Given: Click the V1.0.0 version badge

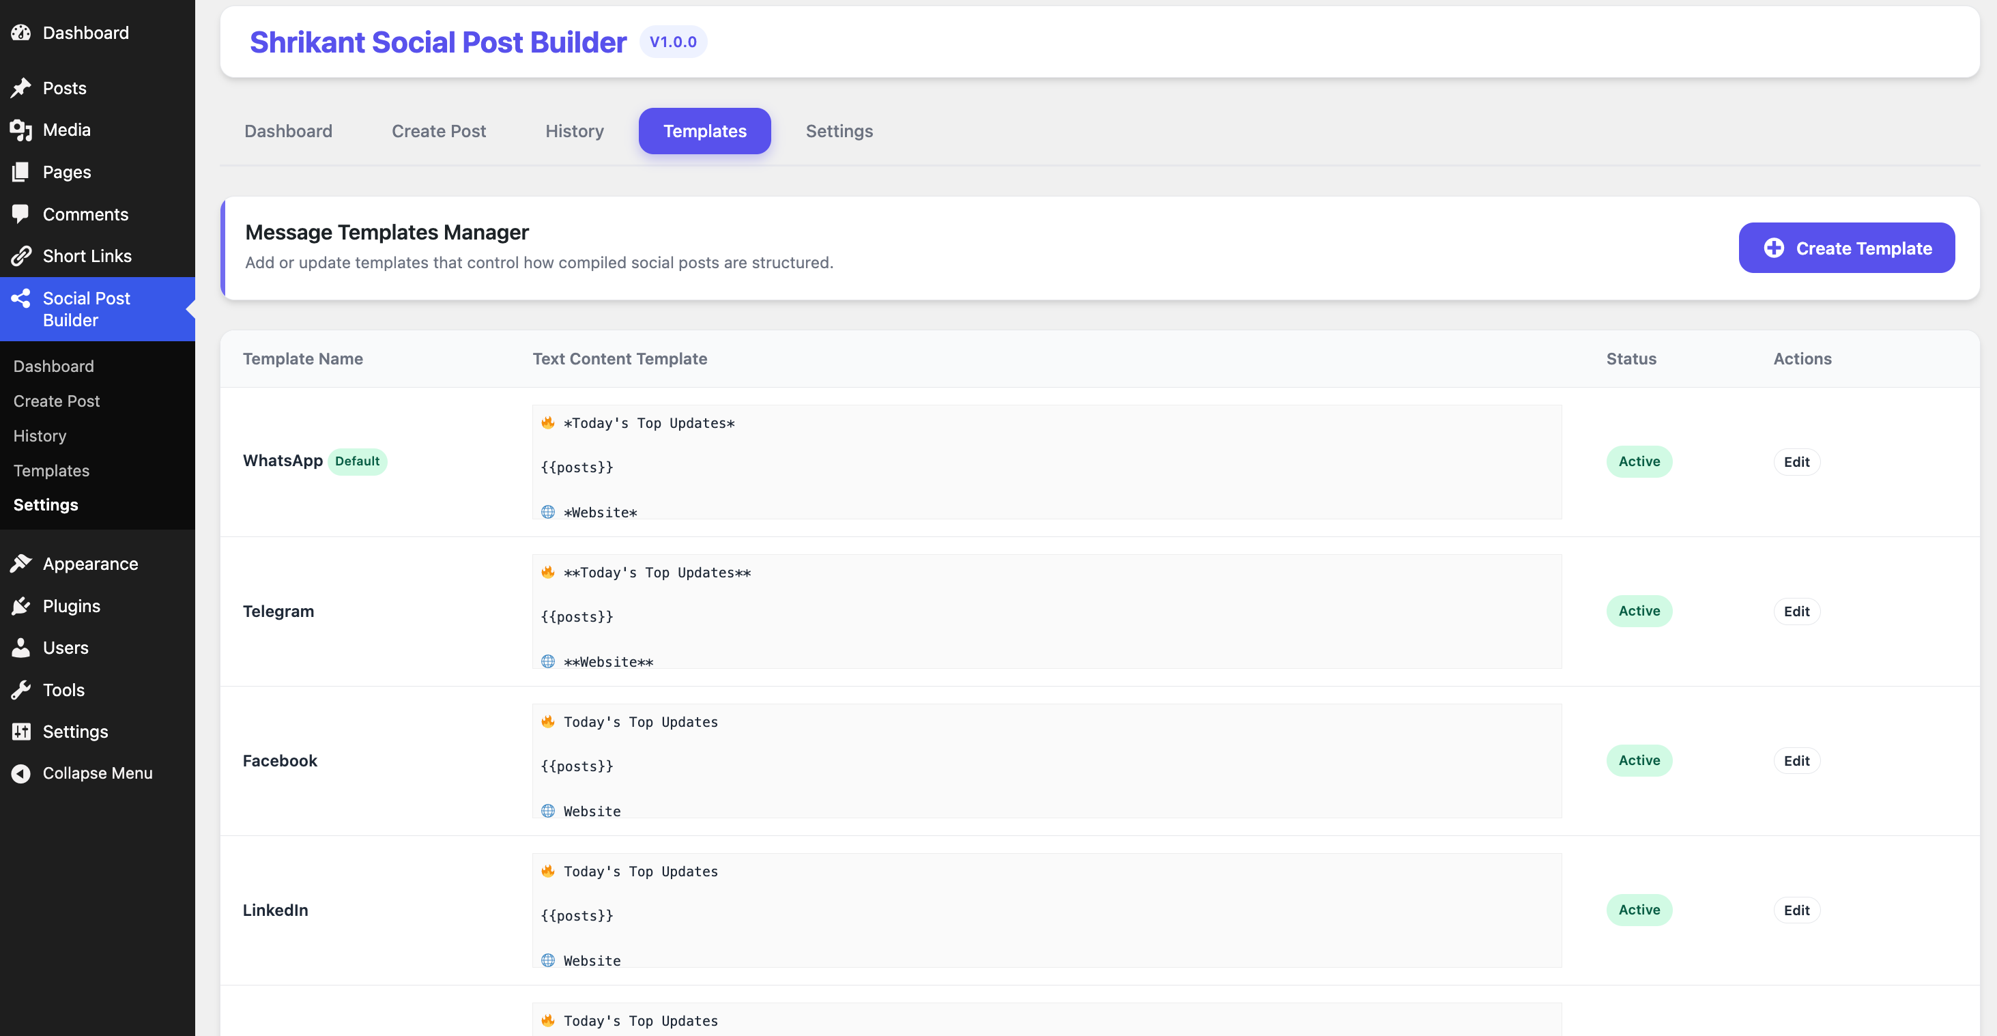Looking at the screenshot, I should [673, 42].
